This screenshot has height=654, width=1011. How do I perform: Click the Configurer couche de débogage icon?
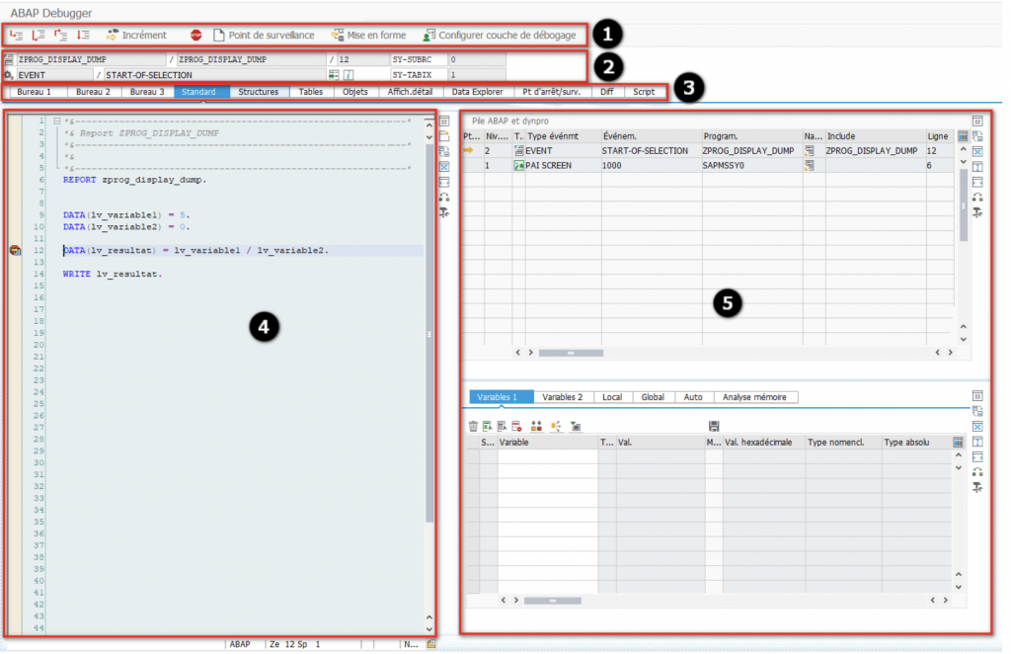tap(428, 36)
